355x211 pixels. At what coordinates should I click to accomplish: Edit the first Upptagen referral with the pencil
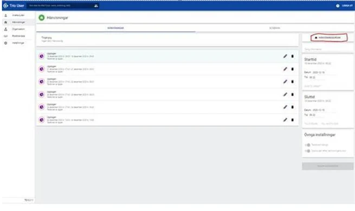285,56
